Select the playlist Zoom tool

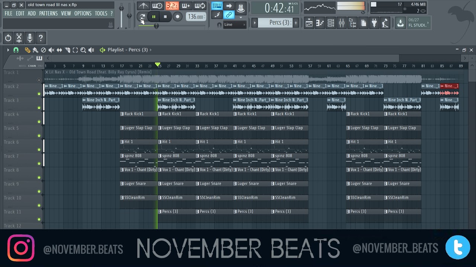tap(83, 50)
